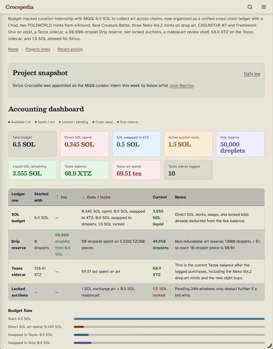Click the Current column header

(x=160, y=197)
